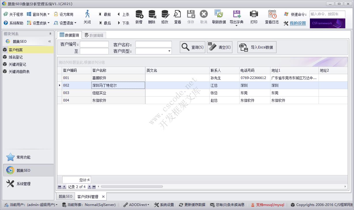Click the 删除 (Delete) database icon
The image size is (354, 210).
coord(152,14)
